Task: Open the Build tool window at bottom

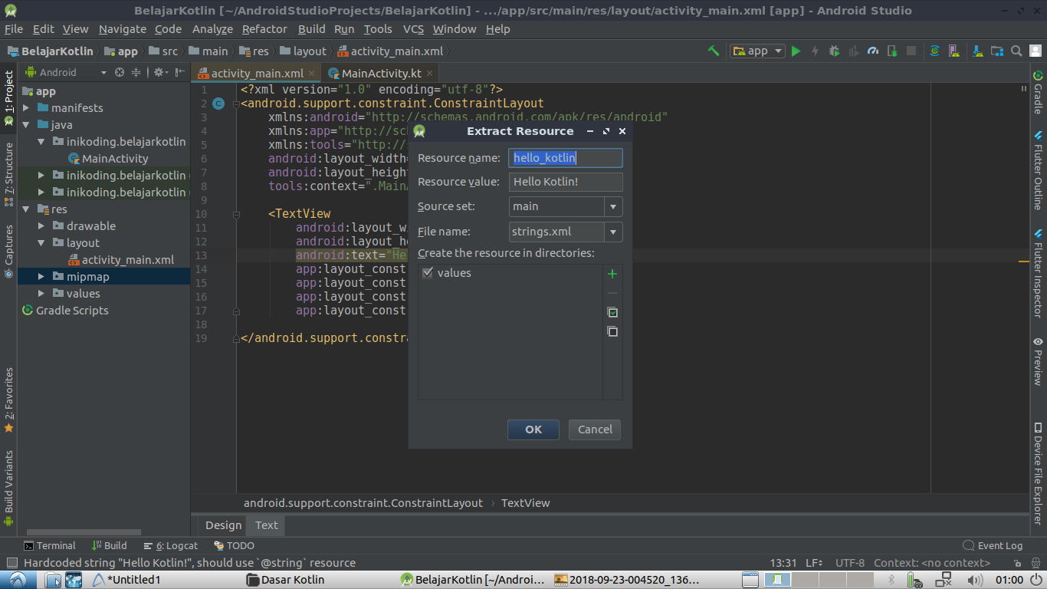Action: (x=110, y=545)
